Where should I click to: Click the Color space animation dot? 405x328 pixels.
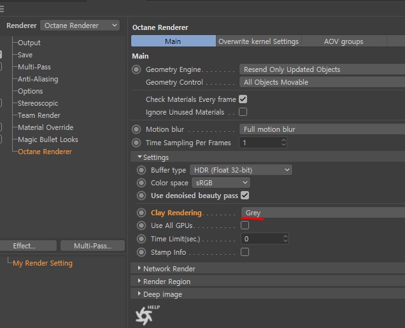coord(141,183)
